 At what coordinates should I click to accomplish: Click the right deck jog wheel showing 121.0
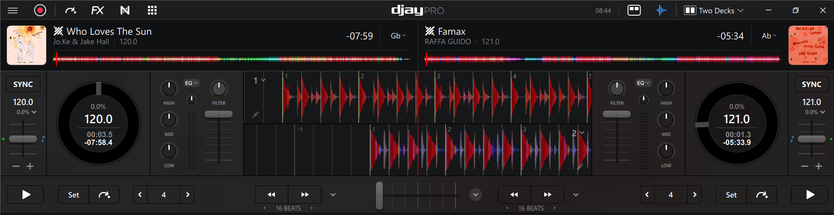tap(737, 124)
